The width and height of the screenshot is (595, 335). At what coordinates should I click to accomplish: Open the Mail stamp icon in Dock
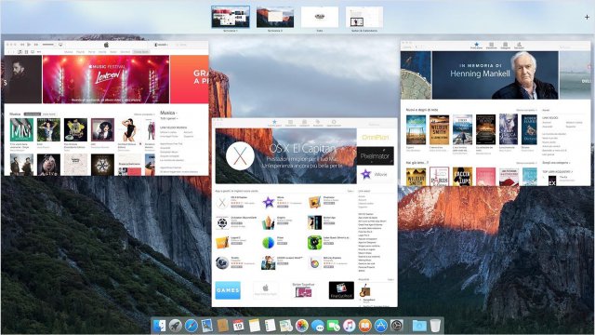tap(206, 326)
